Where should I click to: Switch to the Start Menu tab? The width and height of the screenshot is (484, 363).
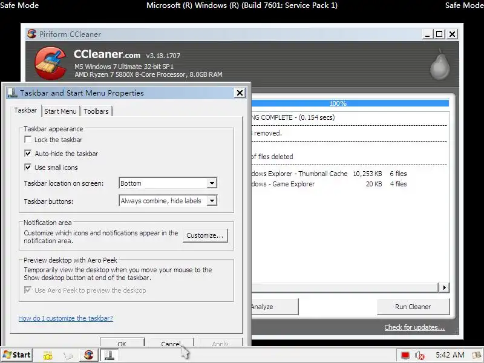pyautogui.click(x=60, y=111)
